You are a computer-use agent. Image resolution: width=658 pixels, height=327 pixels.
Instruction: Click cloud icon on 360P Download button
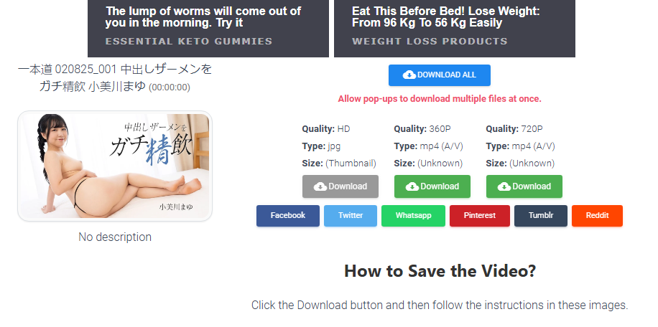[x=412, y=186]
